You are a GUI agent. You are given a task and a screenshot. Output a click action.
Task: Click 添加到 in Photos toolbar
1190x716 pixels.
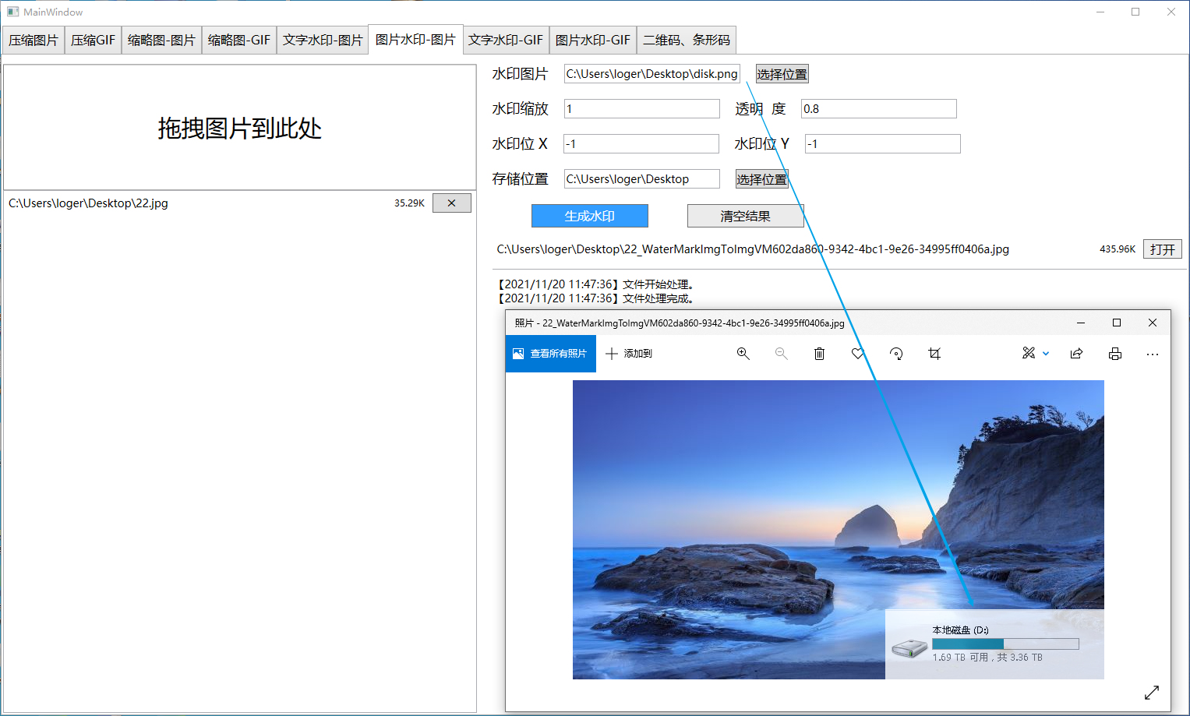(x=629, y=354)
